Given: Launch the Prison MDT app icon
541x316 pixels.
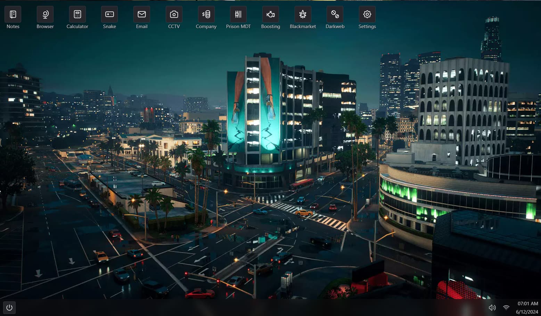Looking at the screenshot, I should coord(238,14).
